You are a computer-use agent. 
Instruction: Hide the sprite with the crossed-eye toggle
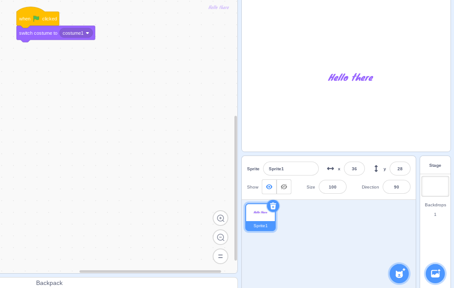284,187
